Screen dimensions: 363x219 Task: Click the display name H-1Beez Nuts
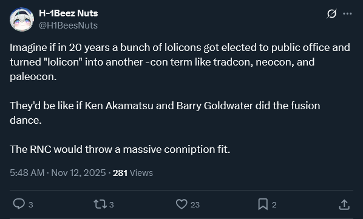pyautogui.click(x=69, y=13)
